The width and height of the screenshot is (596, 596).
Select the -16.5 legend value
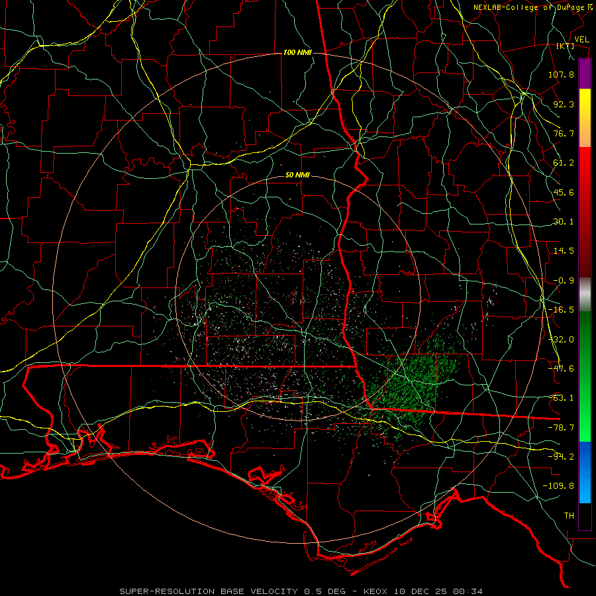click(x=561, y=310)
